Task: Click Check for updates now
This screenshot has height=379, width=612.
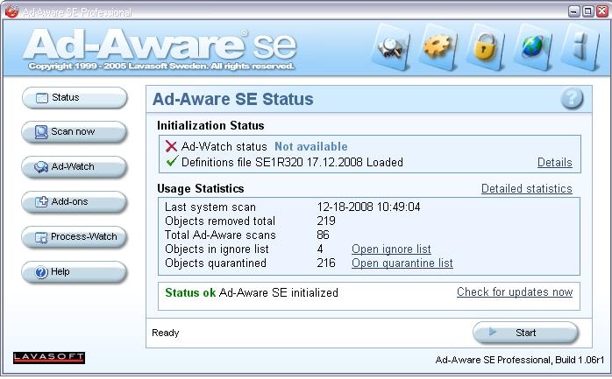Action: (x=515, y=291)
